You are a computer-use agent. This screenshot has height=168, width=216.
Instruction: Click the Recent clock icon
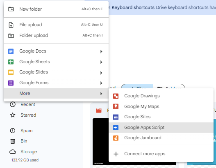13,104
